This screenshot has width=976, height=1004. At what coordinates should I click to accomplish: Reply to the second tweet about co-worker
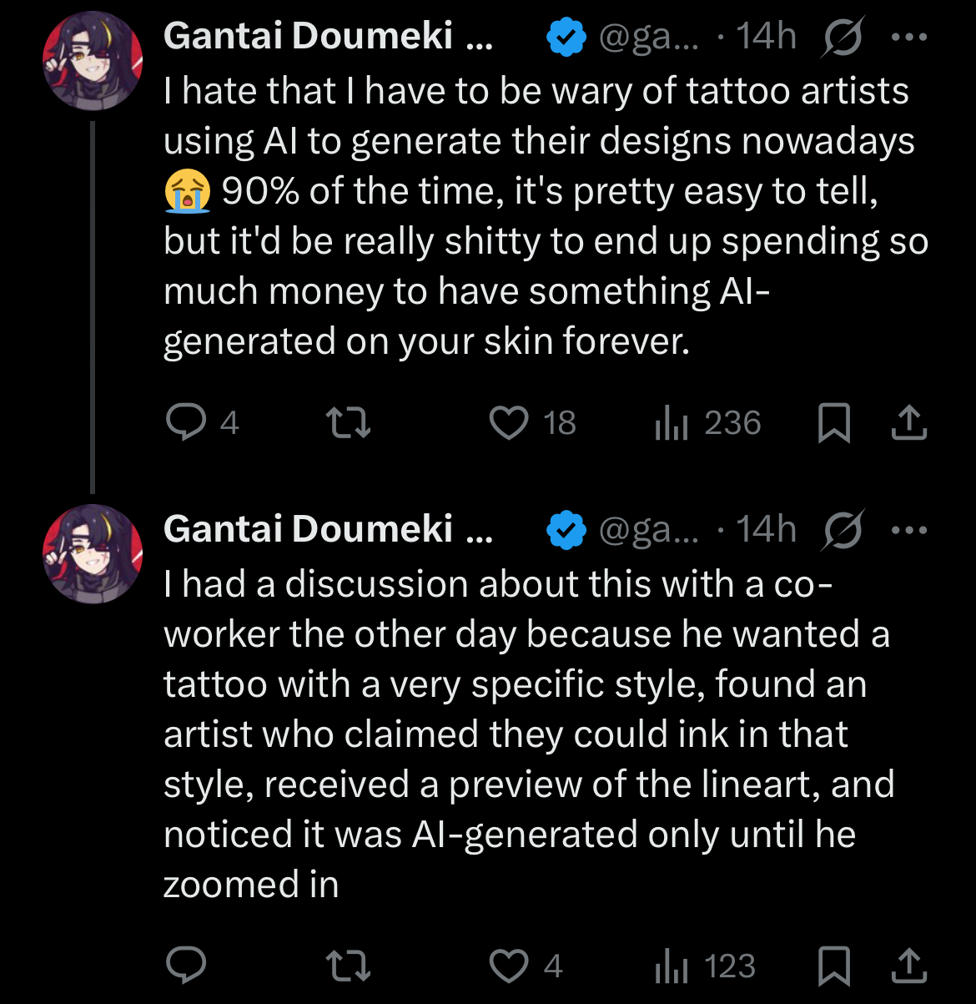click(184, 966)
